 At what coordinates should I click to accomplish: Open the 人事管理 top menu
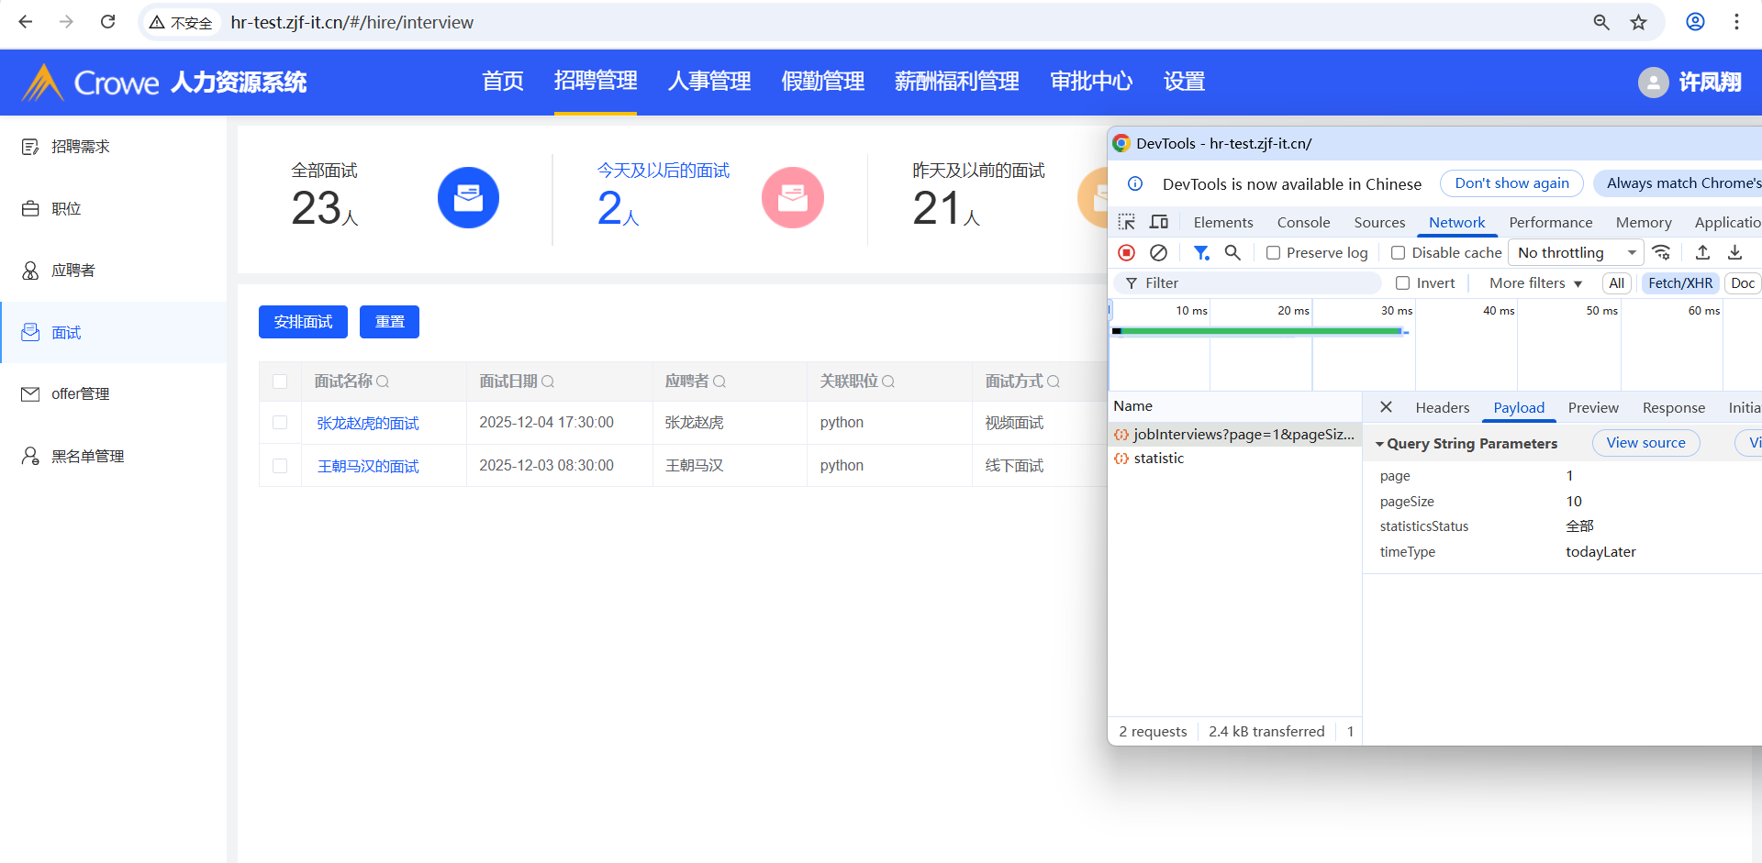point(709,82)
